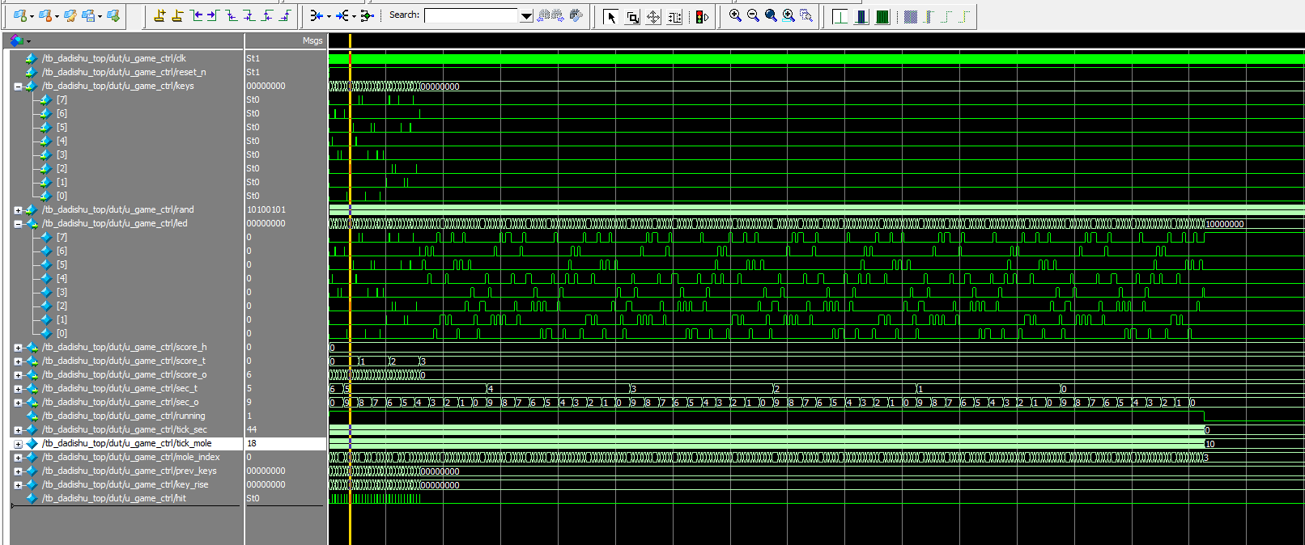The image size is (1305, 545).
Task: Open the wave pane icon dropdown arrow
Action: click(x=28, y=41)
